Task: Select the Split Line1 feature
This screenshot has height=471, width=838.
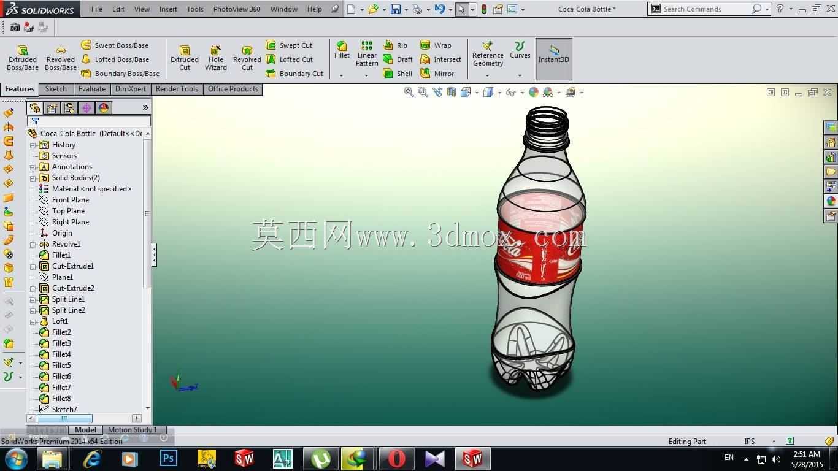Action: [x=68, y=299]
